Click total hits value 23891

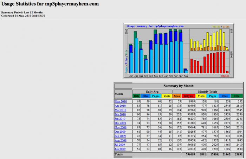tap(239, 154)
